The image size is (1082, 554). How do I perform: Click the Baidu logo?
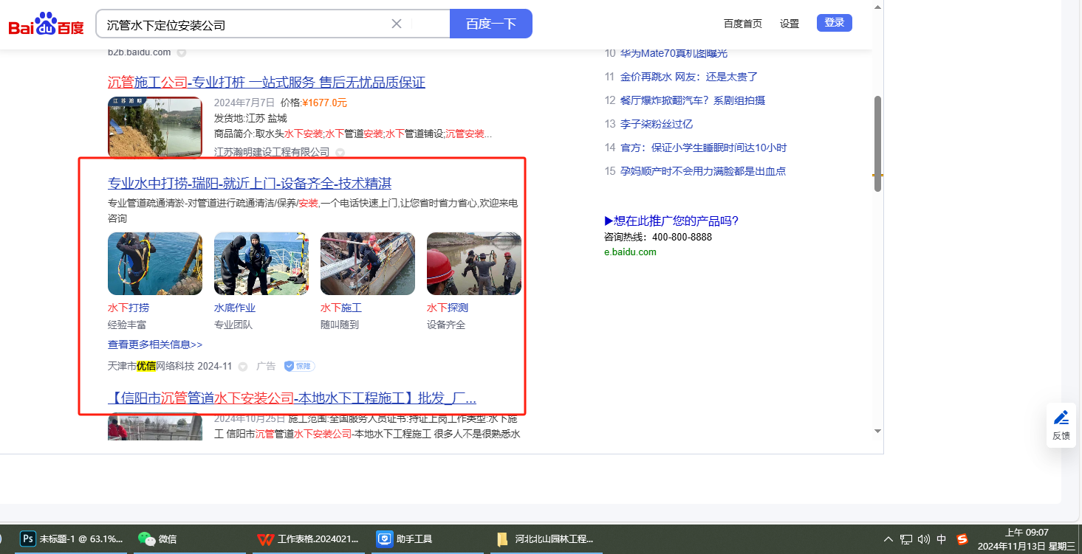point(46,24)
